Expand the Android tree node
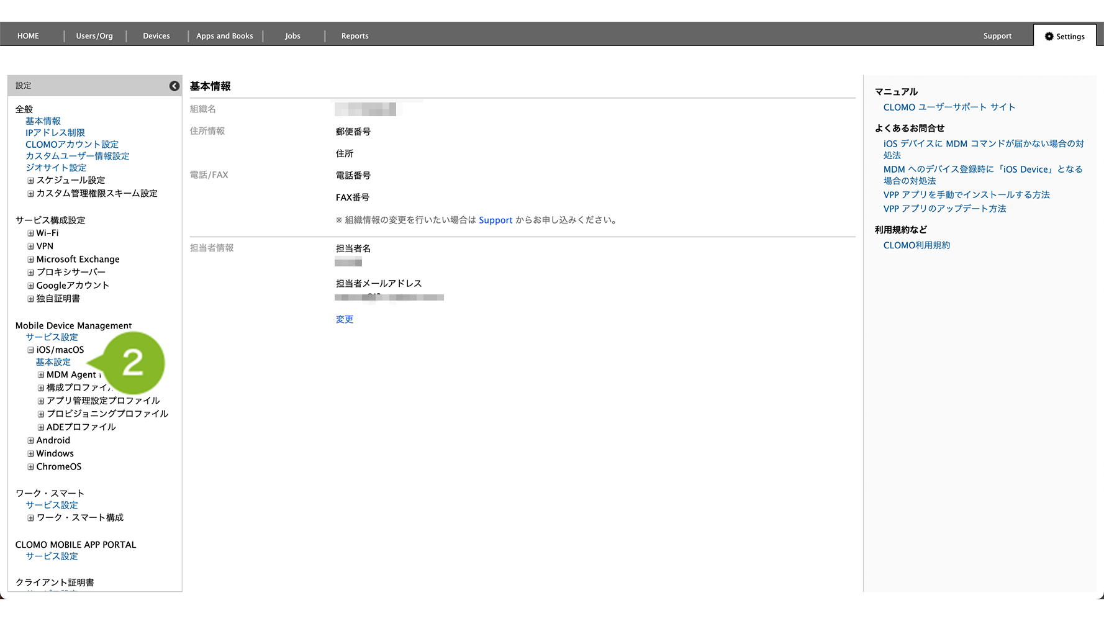The image size is (1104, 621). [x=30, y=441]
